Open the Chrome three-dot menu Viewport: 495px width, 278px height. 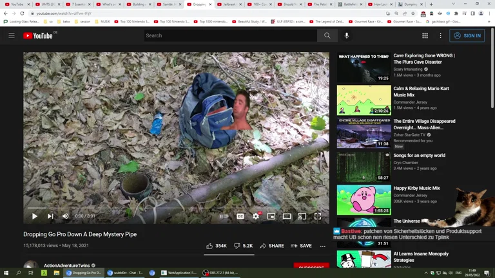[490, 14]
